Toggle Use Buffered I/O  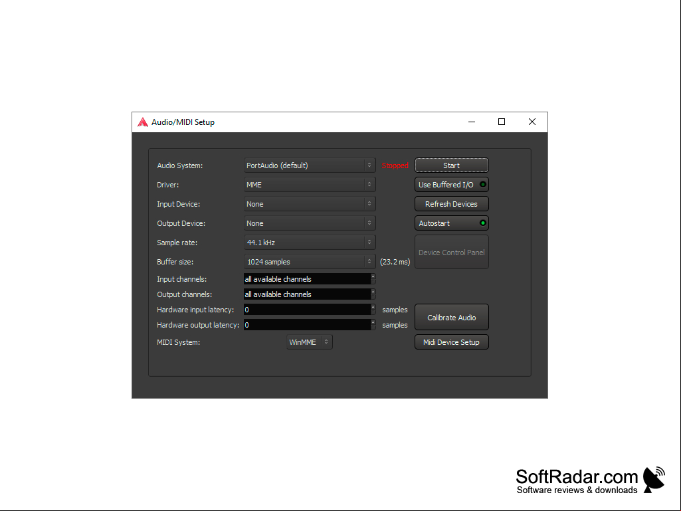tap(452, 185)
